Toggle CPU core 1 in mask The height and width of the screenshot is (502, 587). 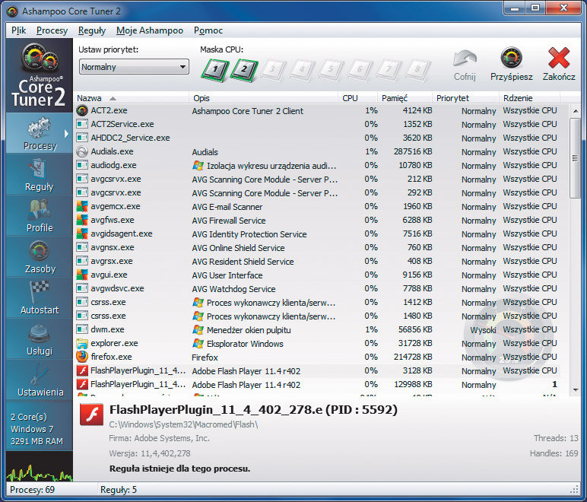coord(215,70)
